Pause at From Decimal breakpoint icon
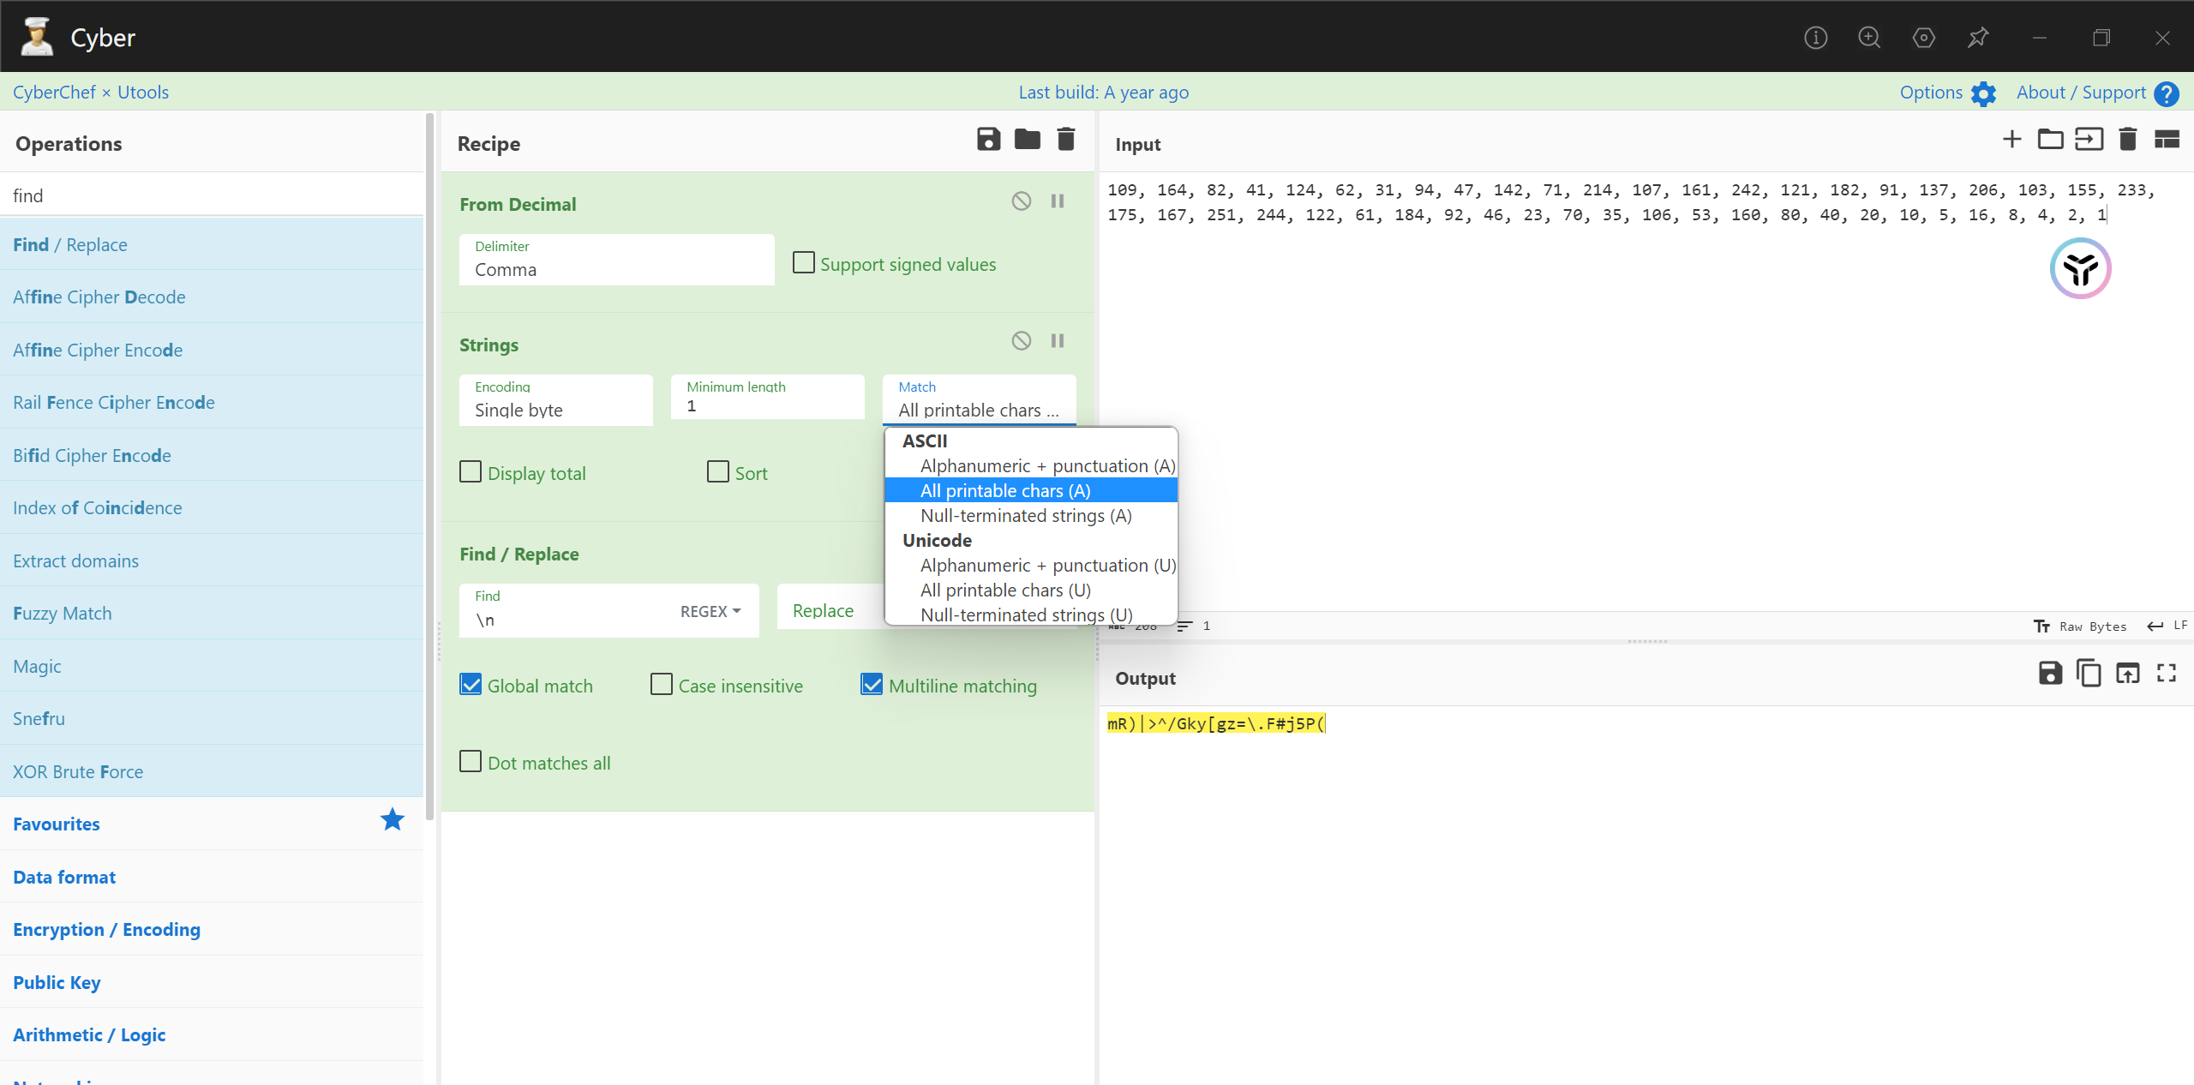Screen dimensions: 2194x1085 click(x=1058, y=201)
